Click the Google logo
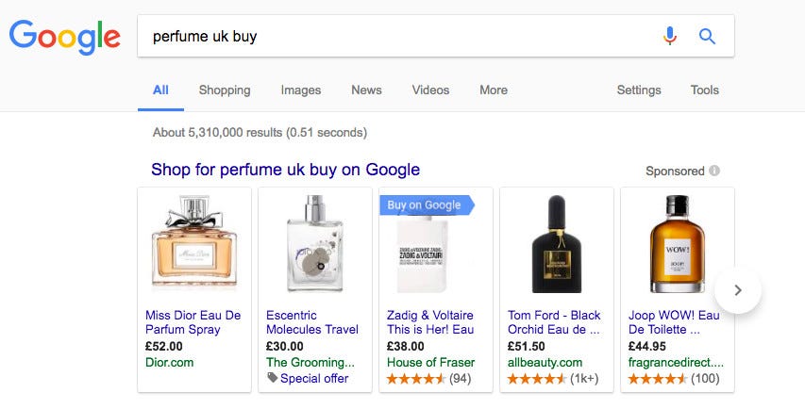The image size is (805, 409). click(64, 37)
